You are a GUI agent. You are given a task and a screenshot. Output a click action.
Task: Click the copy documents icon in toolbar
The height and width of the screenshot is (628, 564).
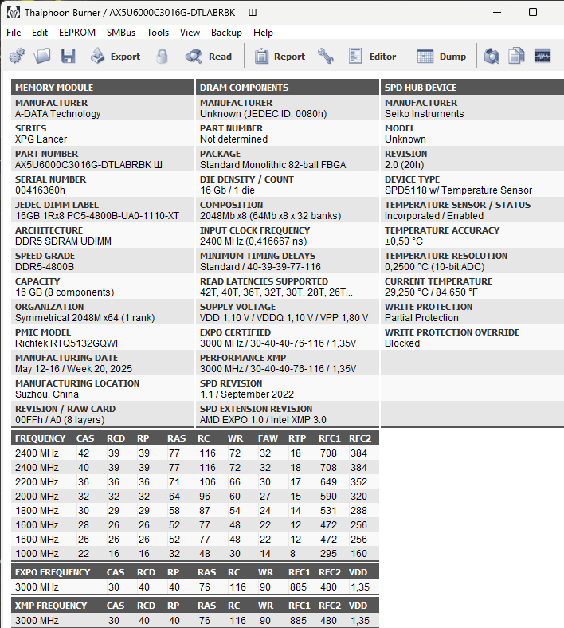[x=516, y=56]
